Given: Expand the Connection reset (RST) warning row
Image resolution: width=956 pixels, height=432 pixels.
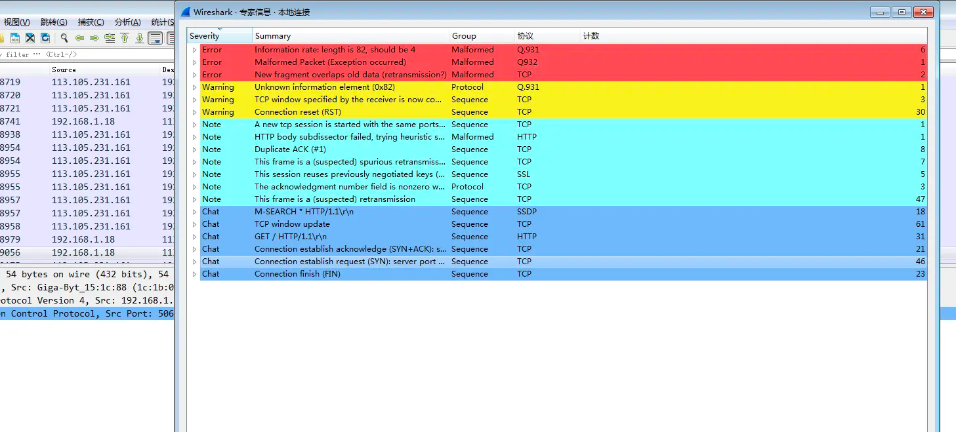Looking at the screenshot, I should click(194, 111).
